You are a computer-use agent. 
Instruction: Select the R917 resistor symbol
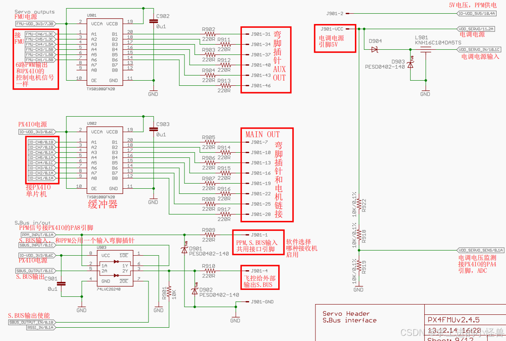tap(225, 214)
